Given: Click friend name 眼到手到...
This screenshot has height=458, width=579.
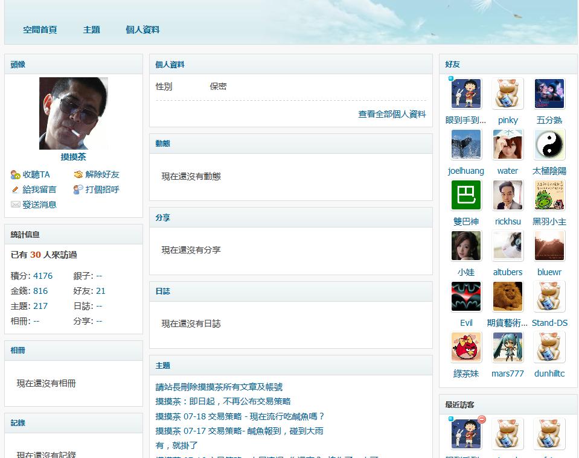Looking at the screenshot, I should [x=465, y=120].
